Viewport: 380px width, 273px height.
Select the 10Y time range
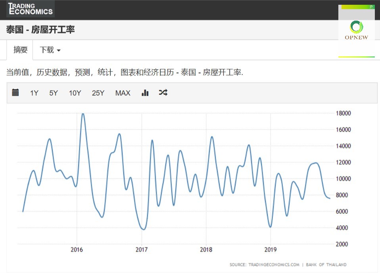(x=75, y=93)
